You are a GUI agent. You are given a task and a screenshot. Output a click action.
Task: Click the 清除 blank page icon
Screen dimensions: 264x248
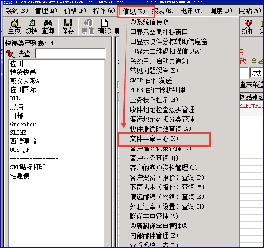pyautogui.click(x=104, y=27)
